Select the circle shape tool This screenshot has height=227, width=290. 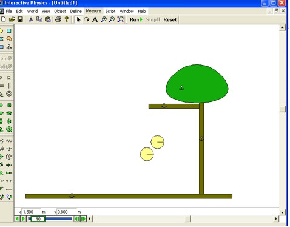click(1, 31)
